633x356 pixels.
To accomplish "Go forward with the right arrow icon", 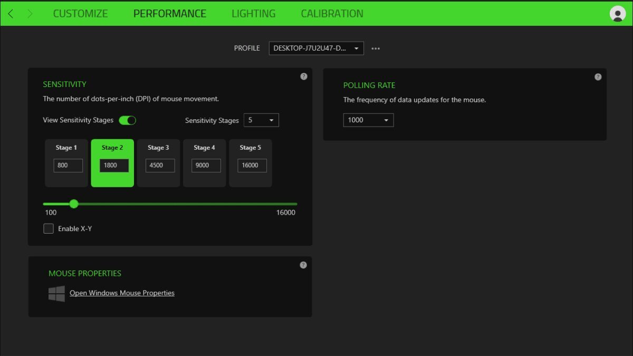I will coord(30,14).
